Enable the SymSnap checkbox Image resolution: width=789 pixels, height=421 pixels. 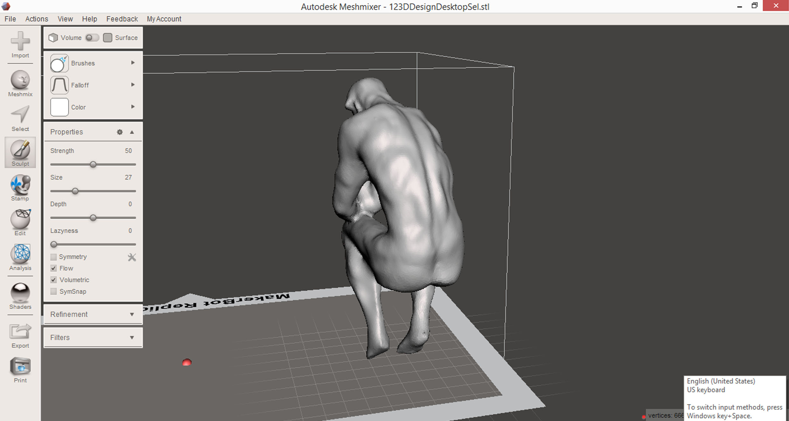[53, 291]
